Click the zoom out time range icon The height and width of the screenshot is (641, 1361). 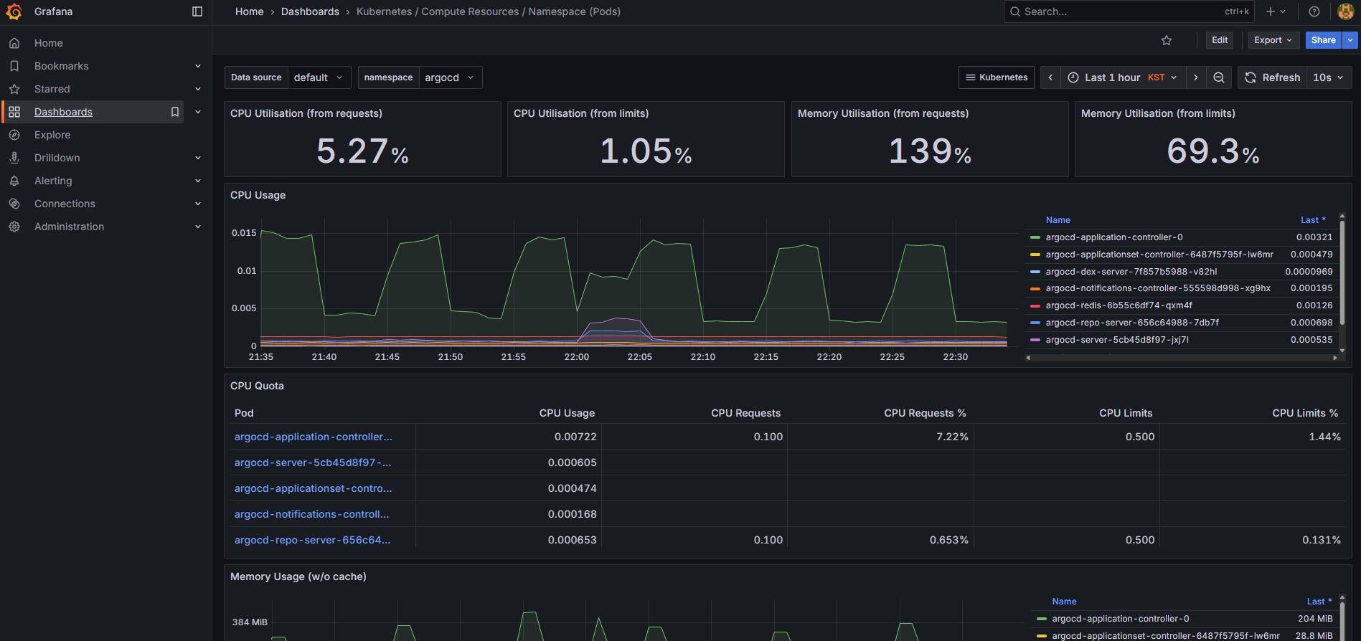pos(1219,77)
